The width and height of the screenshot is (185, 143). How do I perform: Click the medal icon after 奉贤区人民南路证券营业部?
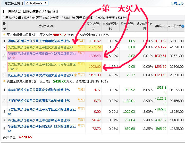point(17,69)
